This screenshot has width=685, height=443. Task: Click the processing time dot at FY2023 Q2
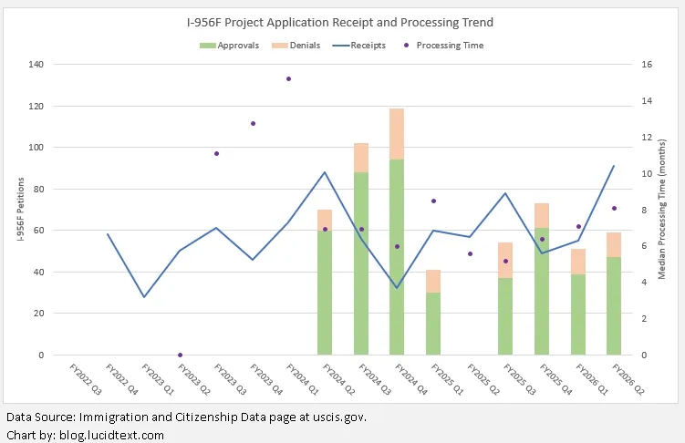180,355
